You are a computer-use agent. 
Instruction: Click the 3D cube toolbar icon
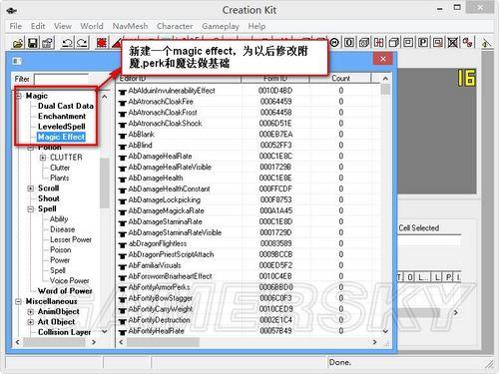point(393,42)
